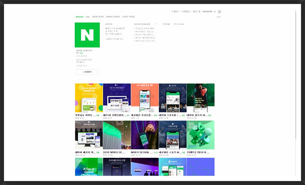This screenshot has height=185, width=305.
Task: Open the 'recent comment' heading
Action: [142, 24]
